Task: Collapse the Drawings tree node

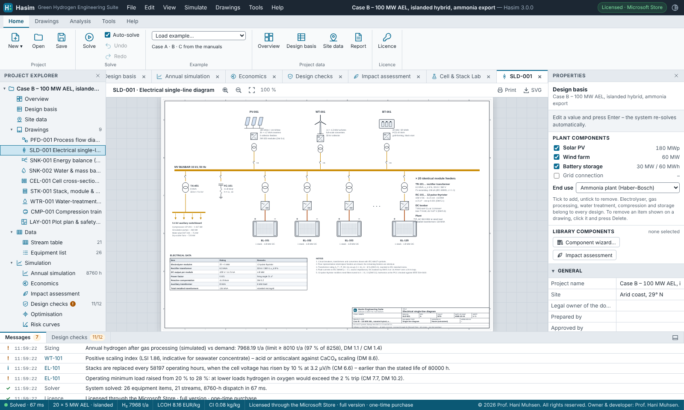Action: (12, 130)
